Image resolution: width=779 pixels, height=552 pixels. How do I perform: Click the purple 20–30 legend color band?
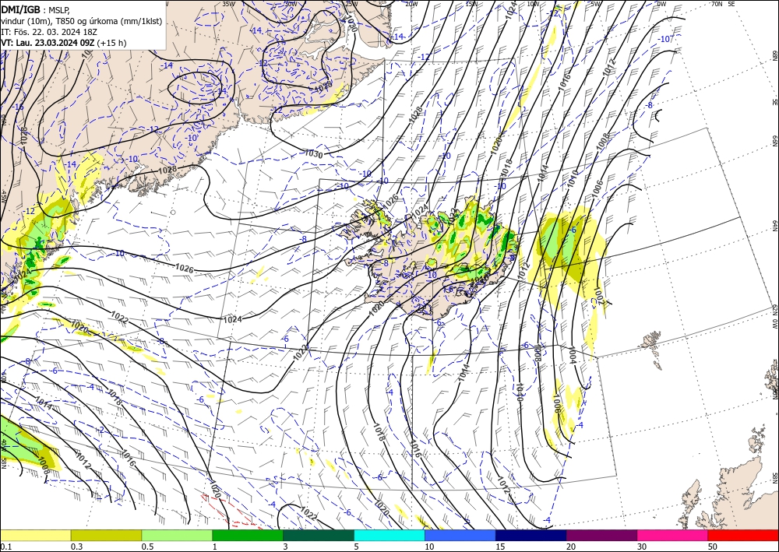pos(601,535)
